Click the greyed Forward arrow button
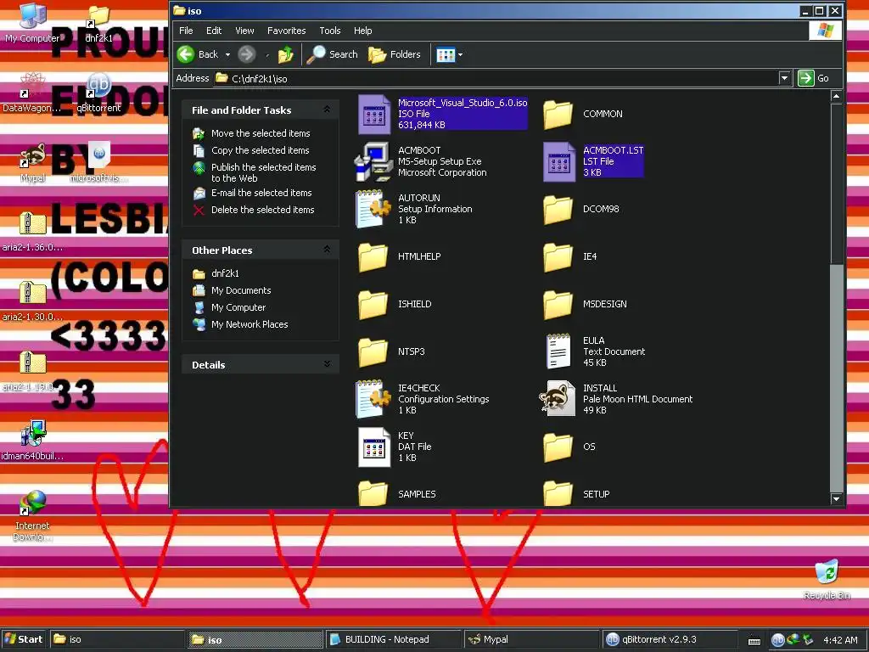This screenshot has height=652, width=869. click(247, 54)
